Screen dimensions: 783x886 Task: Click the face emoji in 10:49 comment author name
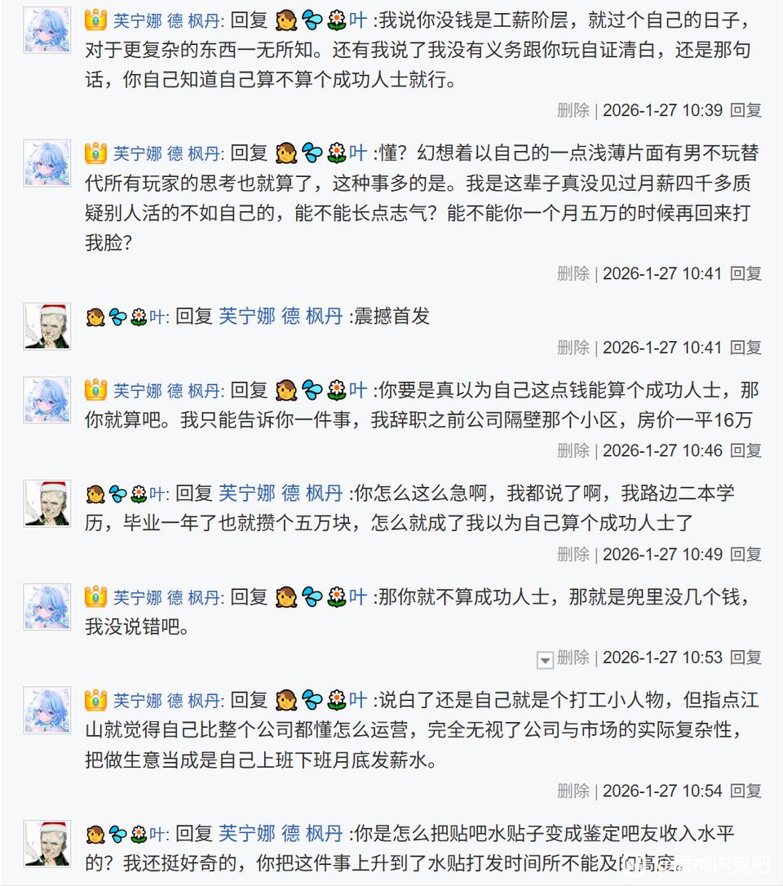tap(95, 494)
